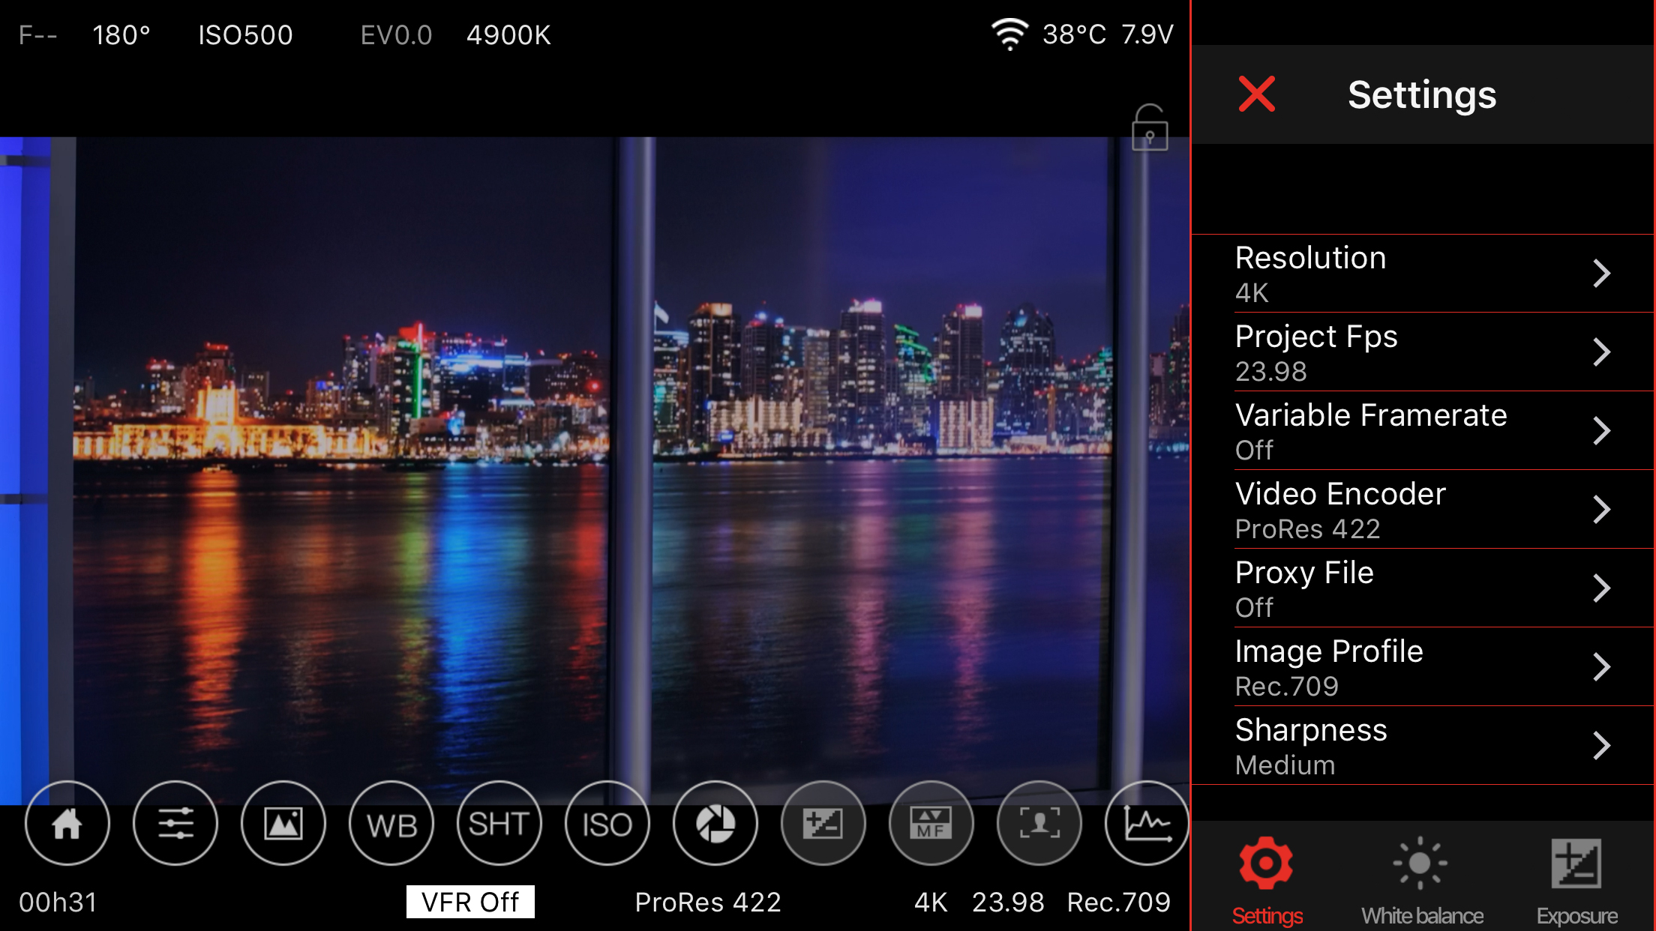Screen dimensions: 1656x931
Task: Select the MF manual focus icon
Action: (930, 823)
